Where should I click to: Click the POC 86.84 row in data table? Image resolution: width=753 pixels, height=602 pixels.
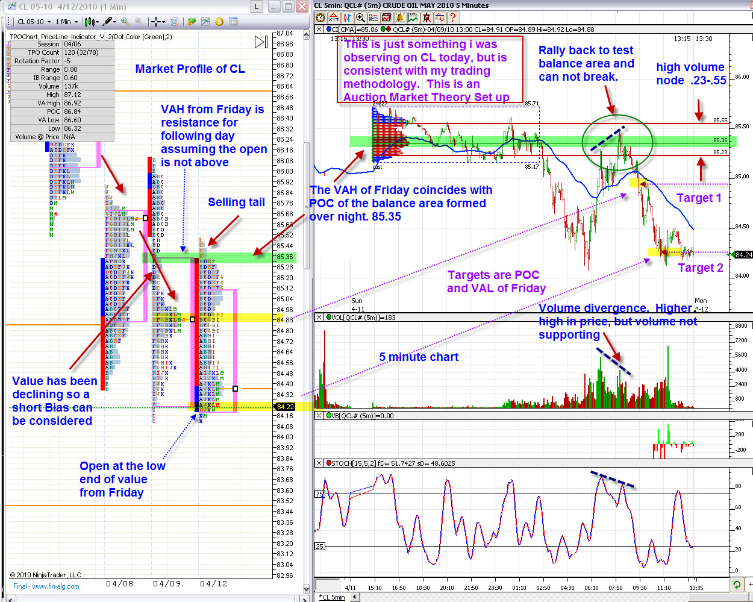coord(62,111)
